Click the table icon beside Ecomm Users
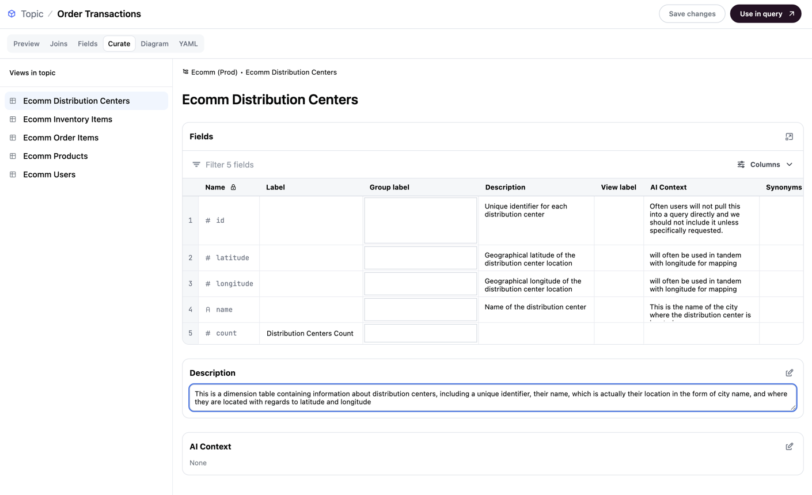Image resolution: width=812 pixels, height=495 pixels. pos(13,174)
